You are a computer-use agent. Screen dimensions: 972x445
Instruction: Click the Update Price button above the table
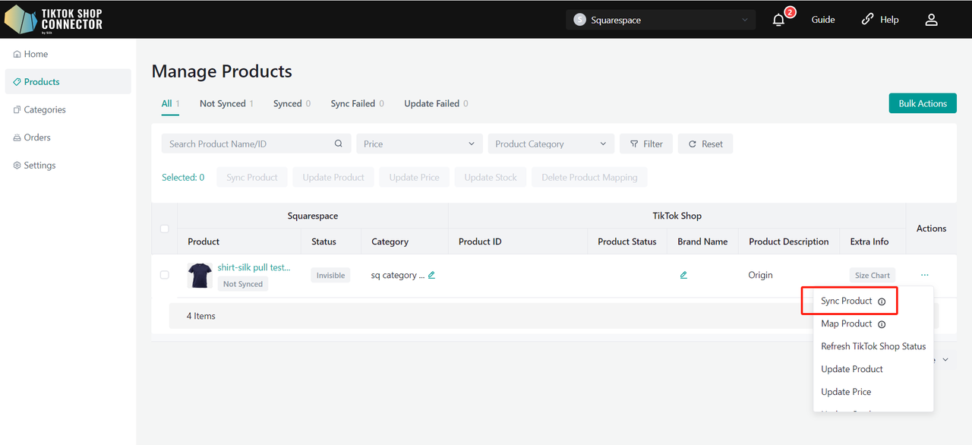415,178
